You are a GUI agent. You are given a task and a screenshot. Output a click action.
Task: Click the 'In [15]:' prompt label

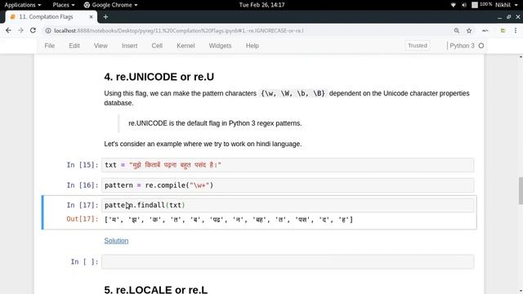(x=83, y=165)
